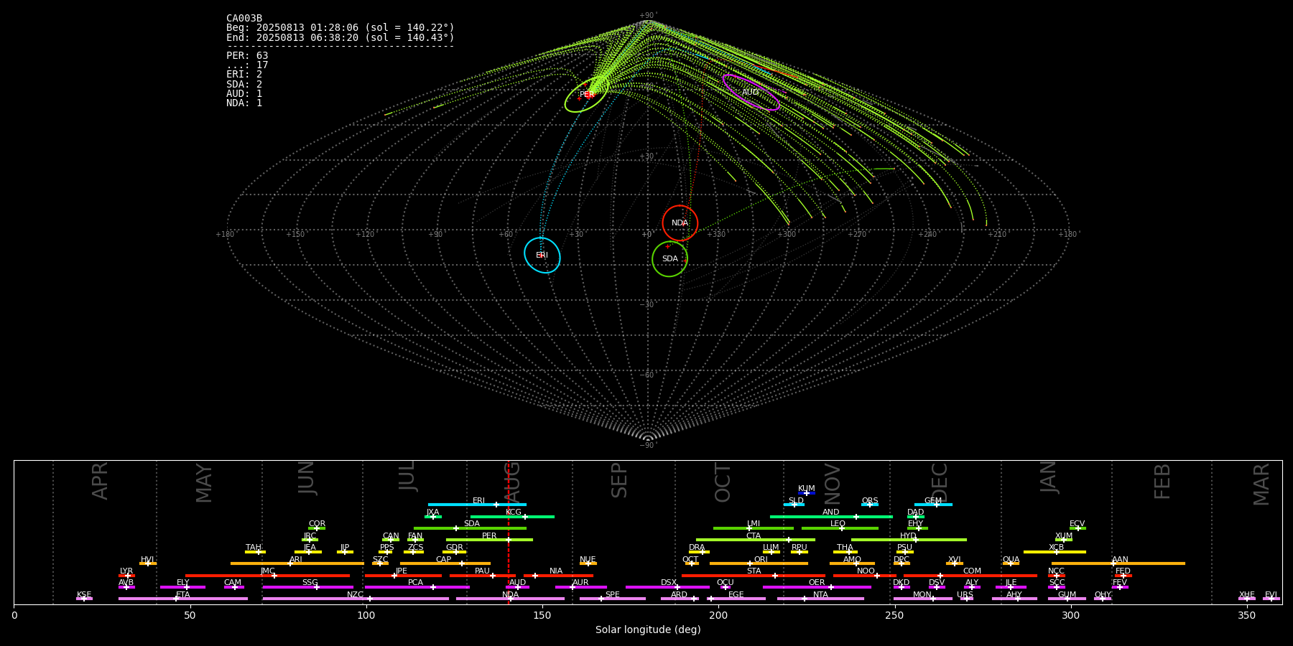Click the GDR yellow shower bar
Viewport: 1293px width, 646px height.
(x=455, y=552)
